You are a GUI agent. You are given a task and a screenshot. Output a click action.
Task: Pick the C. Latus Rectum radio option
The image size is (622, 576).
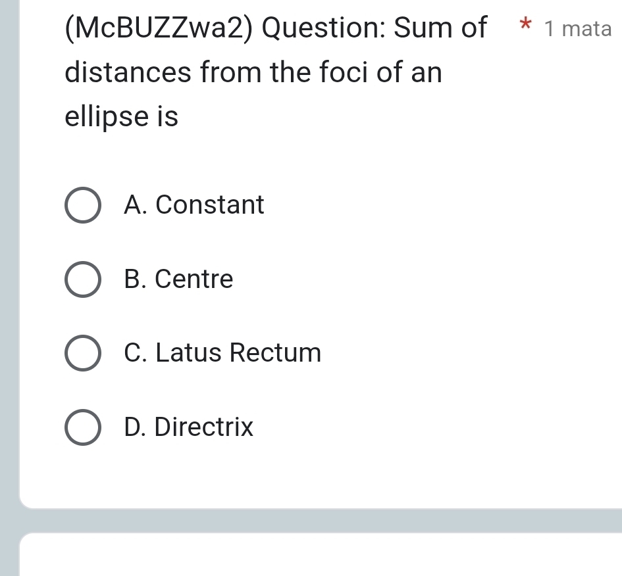pos(84,354)
